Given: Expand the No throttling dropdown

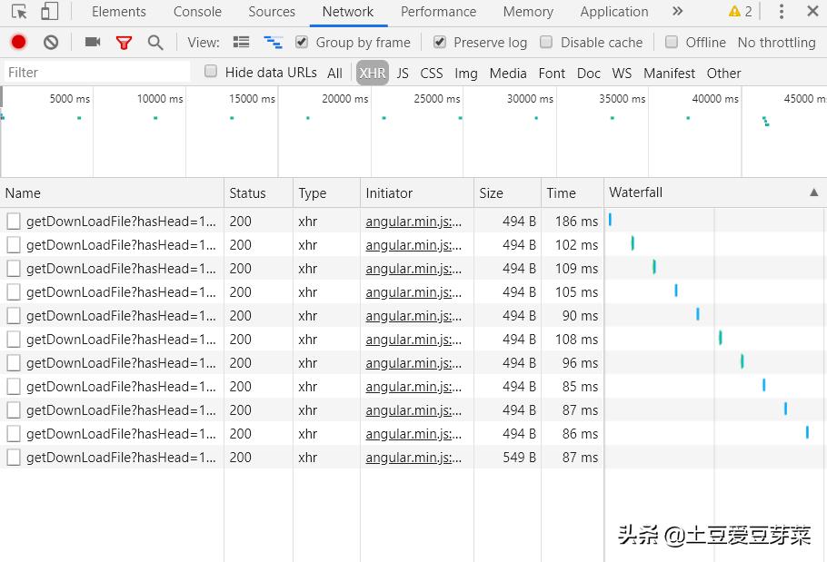Looking at the screenshot, I should tap(776, 42).
